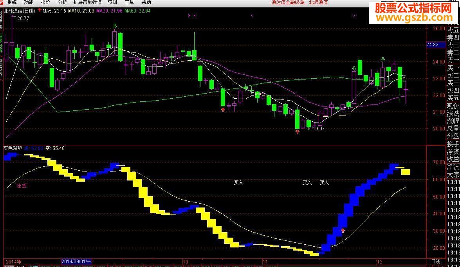
Task: Click the highlighted date 2014/09/01/一
Action: pyautogui.click(x=77, y=262)
